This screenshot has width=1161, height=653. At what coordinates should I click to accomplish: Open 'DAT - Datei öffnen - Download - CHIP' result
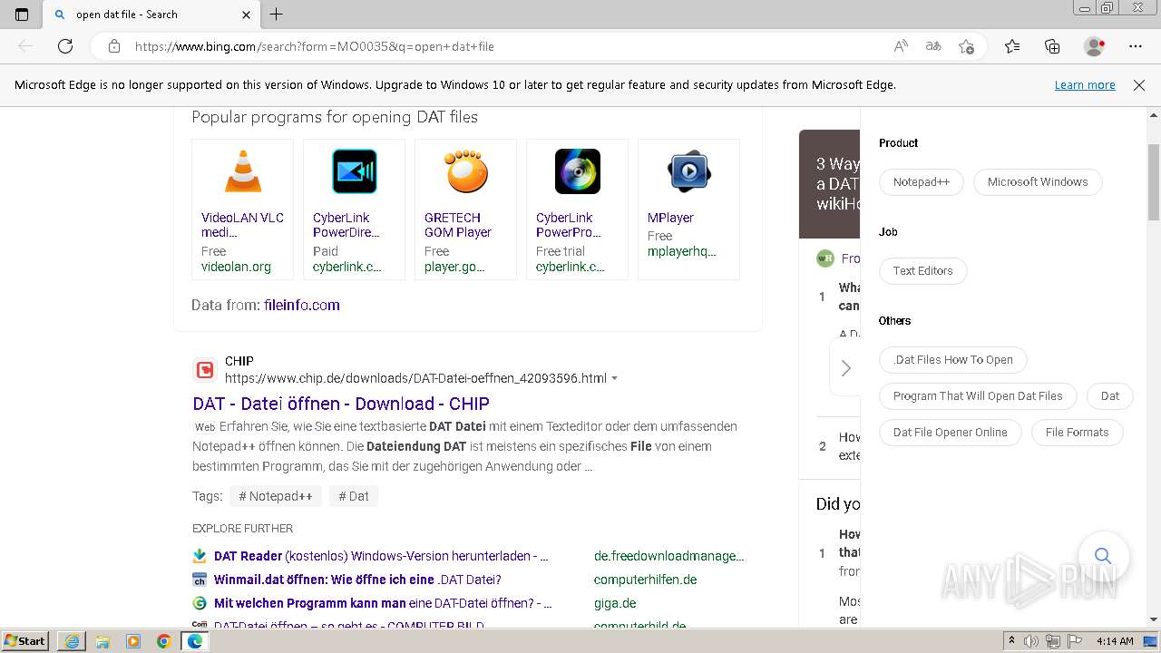pyautogui.click(x=341, y=404)
